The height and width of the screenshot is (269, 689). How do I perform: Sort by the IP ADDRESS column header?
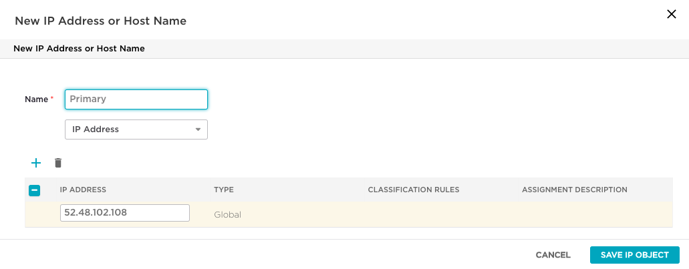tap(83, 190)
